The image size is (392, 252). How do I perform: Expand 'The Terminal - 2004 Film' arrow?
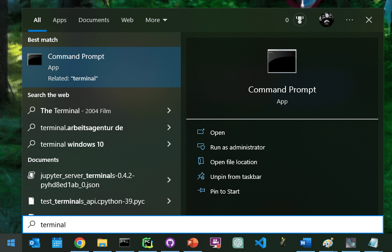click(x=169, y=111)
